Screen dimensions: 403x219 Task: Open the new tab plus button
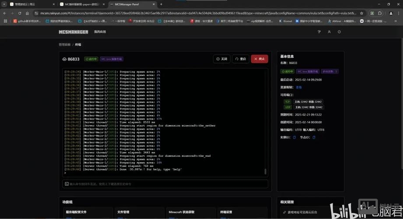tap(161, 4)
